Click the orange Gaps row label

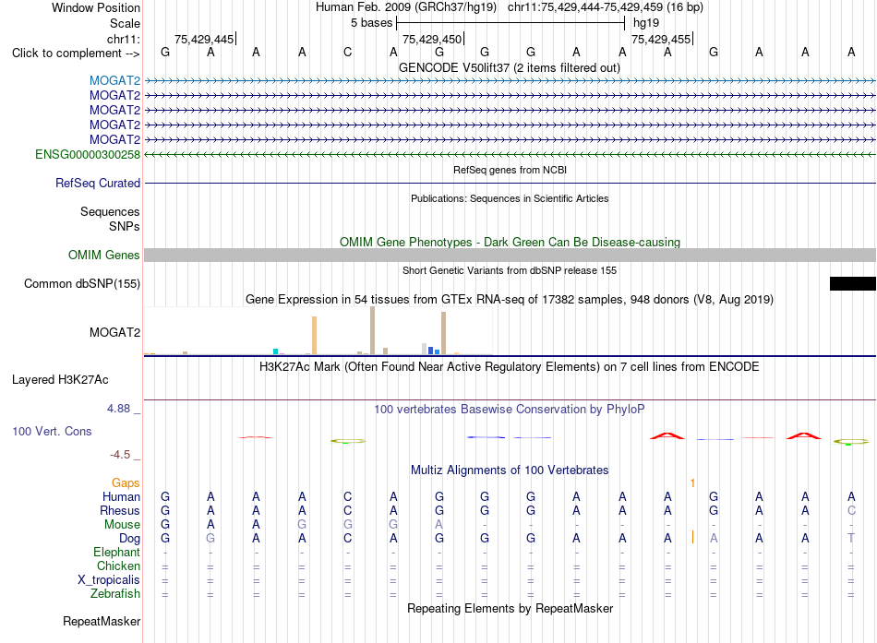click(126, 482)
